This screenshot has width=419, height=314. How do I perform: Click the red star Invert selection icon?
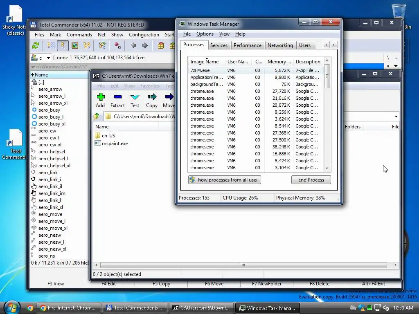pyautogui.click(x=117, y=45)
